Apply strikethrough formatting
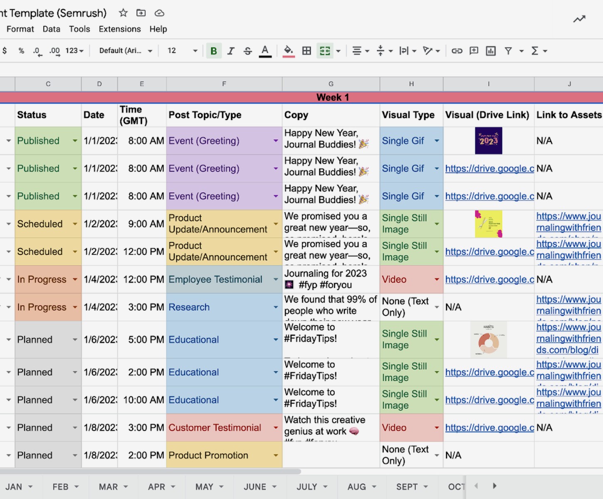Screen dimensions: 603x499 click(247, 50)
